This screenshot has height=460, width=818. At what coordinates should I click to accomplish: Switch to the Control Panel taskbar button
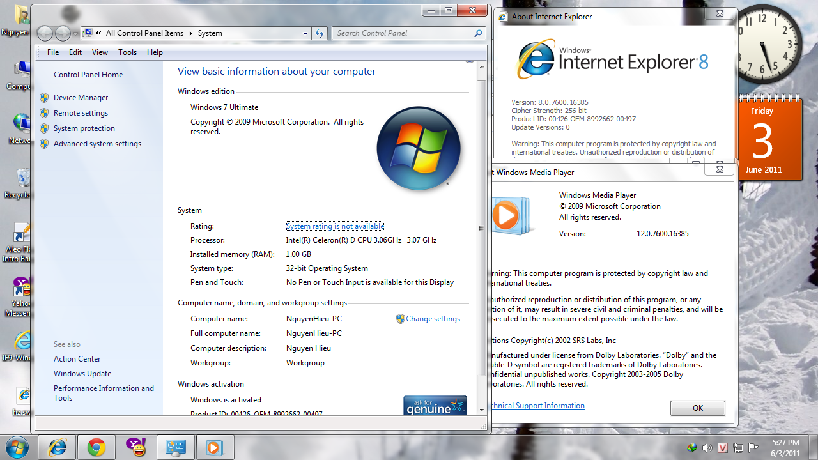point(175,448)
